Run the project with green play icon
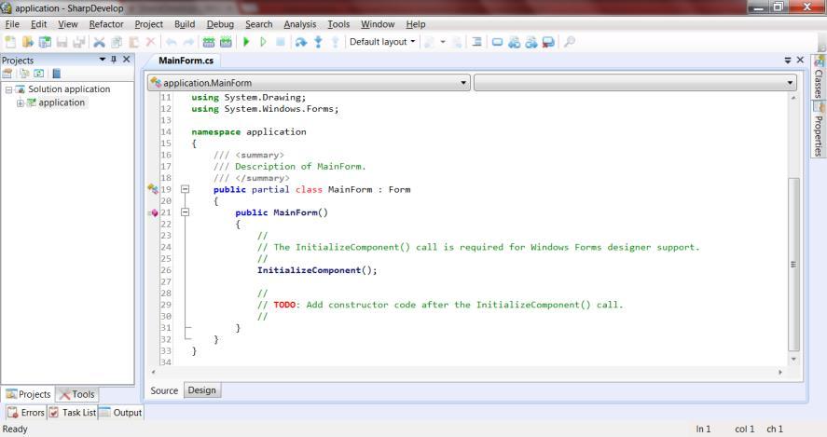 pos(246,42)
